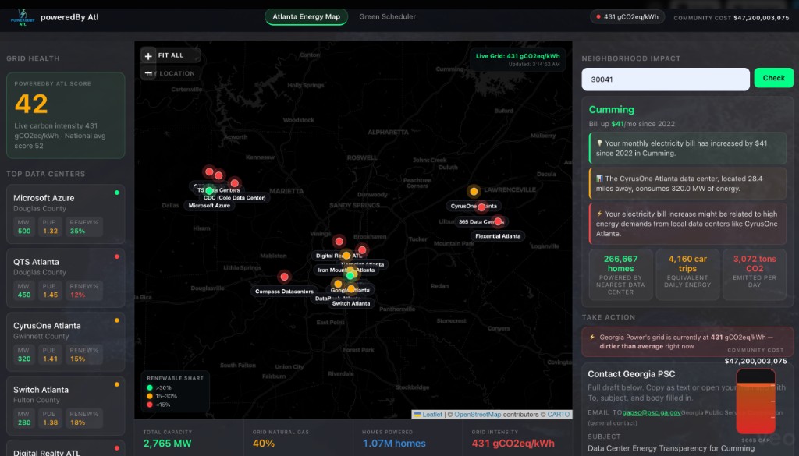Image resolution: width=799 pixels, height=456 pixels.
Task: Click the orange 15–30% legend swatch
Action: [x=150, y=396]
